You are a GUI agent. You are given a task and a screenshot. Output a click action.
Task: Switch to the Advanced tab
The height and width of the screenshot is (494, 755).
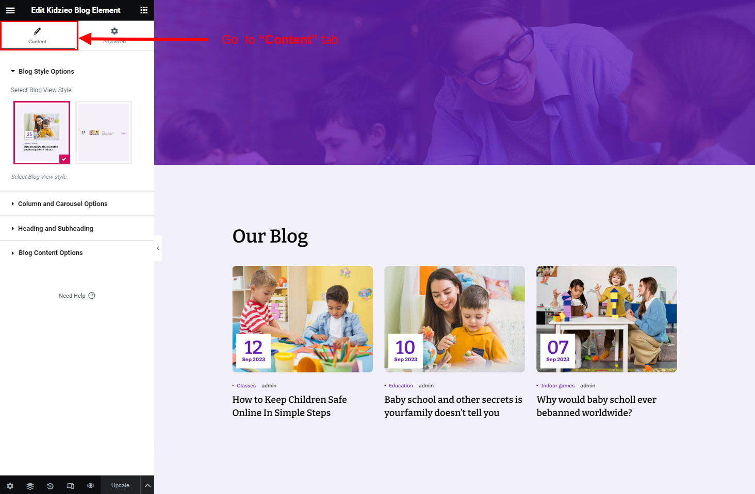point(114,36)
